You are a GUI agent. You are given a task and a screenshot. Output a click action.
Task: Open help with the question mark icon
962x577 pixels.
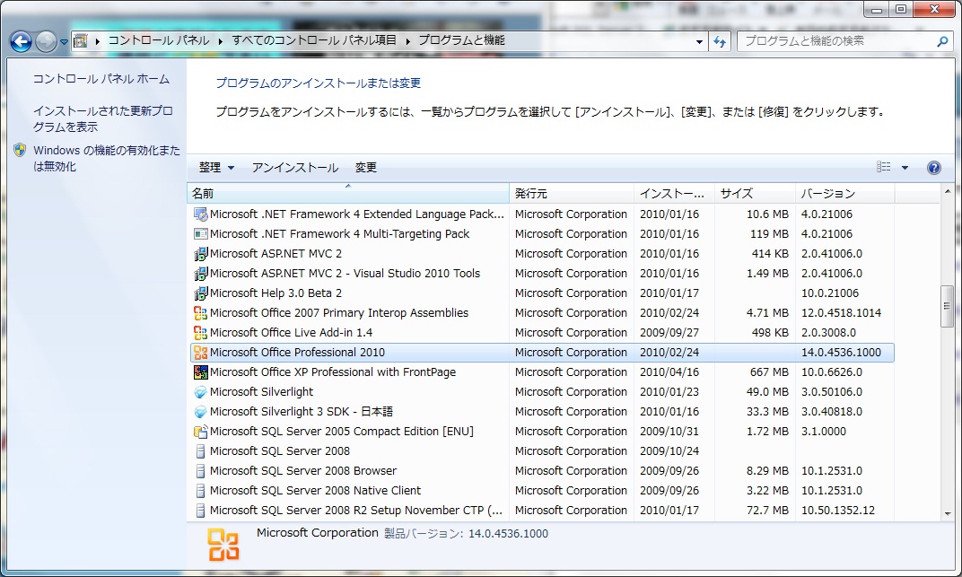(x=933, y=168)
